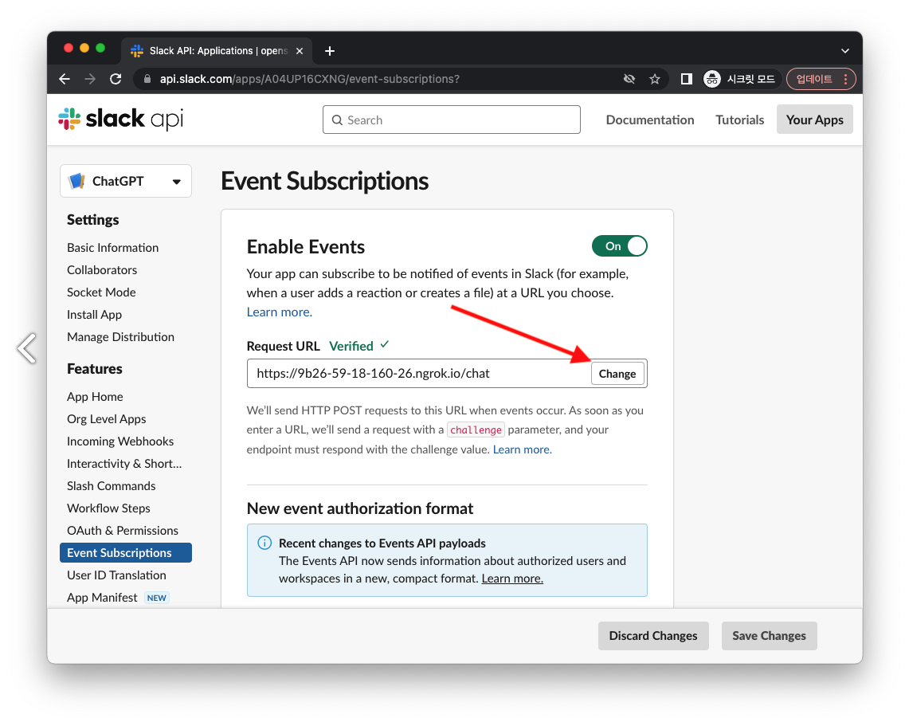Open the Tutorials menu item
Image resolution: width=905 pixels, height=718 pixels.
click(x=739, y=120)
